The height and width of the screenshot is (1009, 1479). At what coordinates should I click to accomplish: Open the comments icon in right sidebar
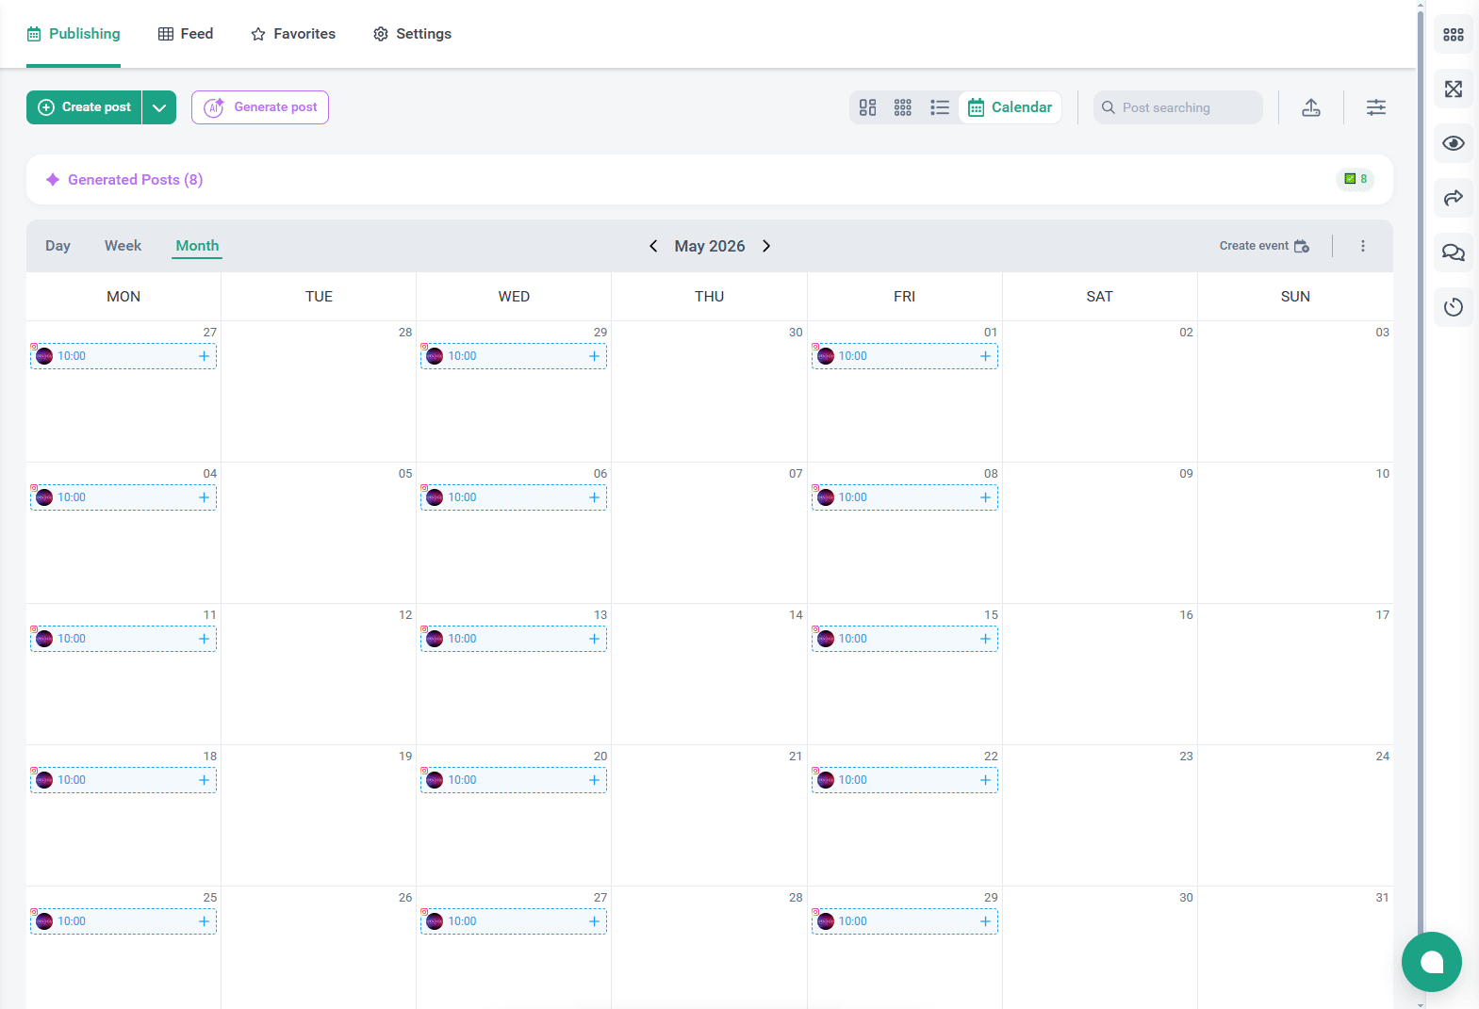[x=1453, y=252]
